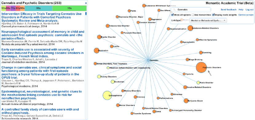Filter results to the 70s decade

pos(13,8)
